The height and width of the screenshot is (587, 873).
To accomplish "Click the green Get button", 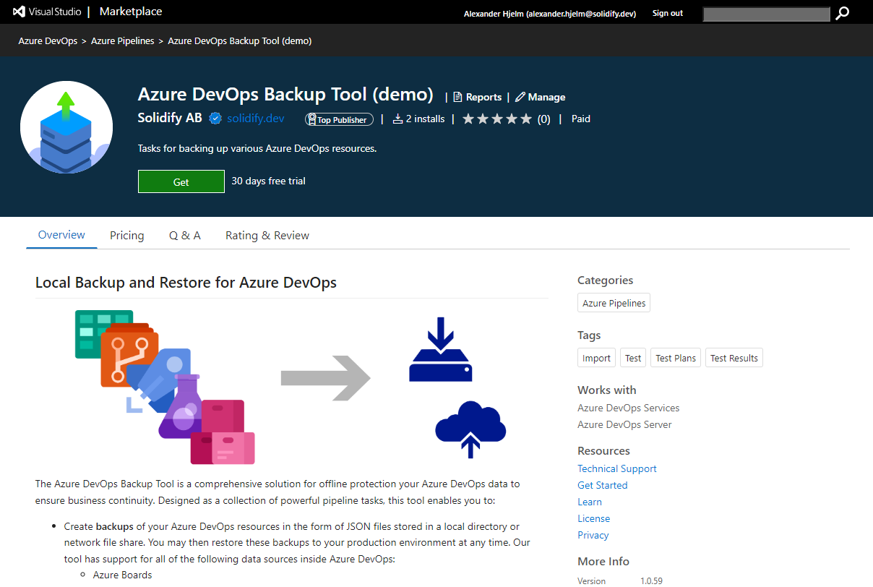I will pos(181,181).
